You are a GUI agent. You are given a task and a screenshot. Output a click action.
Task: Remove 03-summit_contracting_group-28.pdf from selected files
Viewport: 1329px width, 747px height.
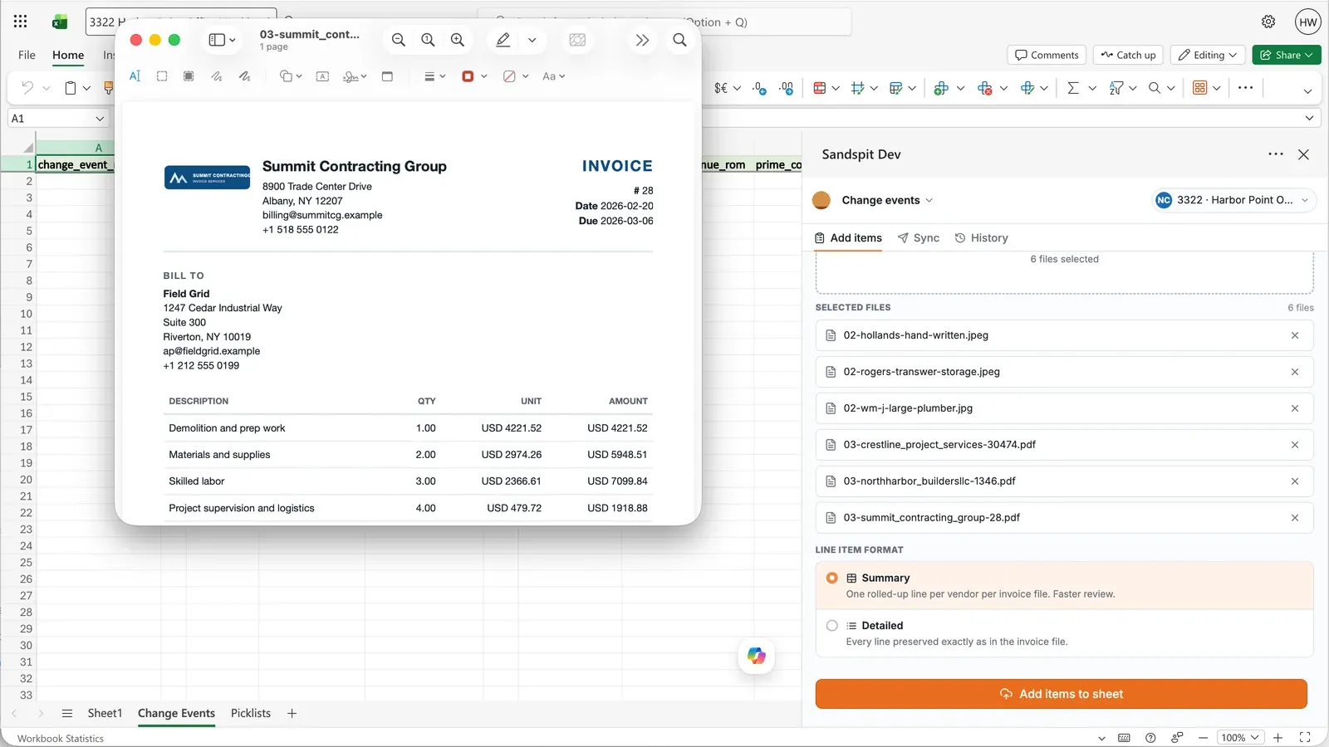1295,518
